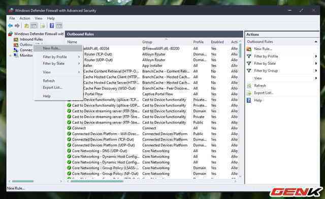Viewport: 325px width, 199px height.
Task: Click Filter by State funnel icon in Actions
Action: pyautogui.click(x=249, y=63)
